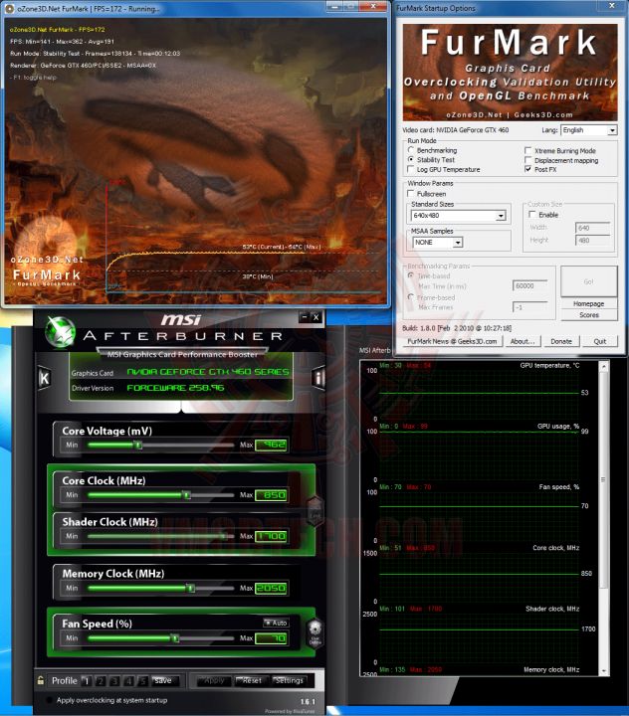
Task: Enable Displacement mapping checkbox
Action: pyautogui.click(x=528, y=160)
